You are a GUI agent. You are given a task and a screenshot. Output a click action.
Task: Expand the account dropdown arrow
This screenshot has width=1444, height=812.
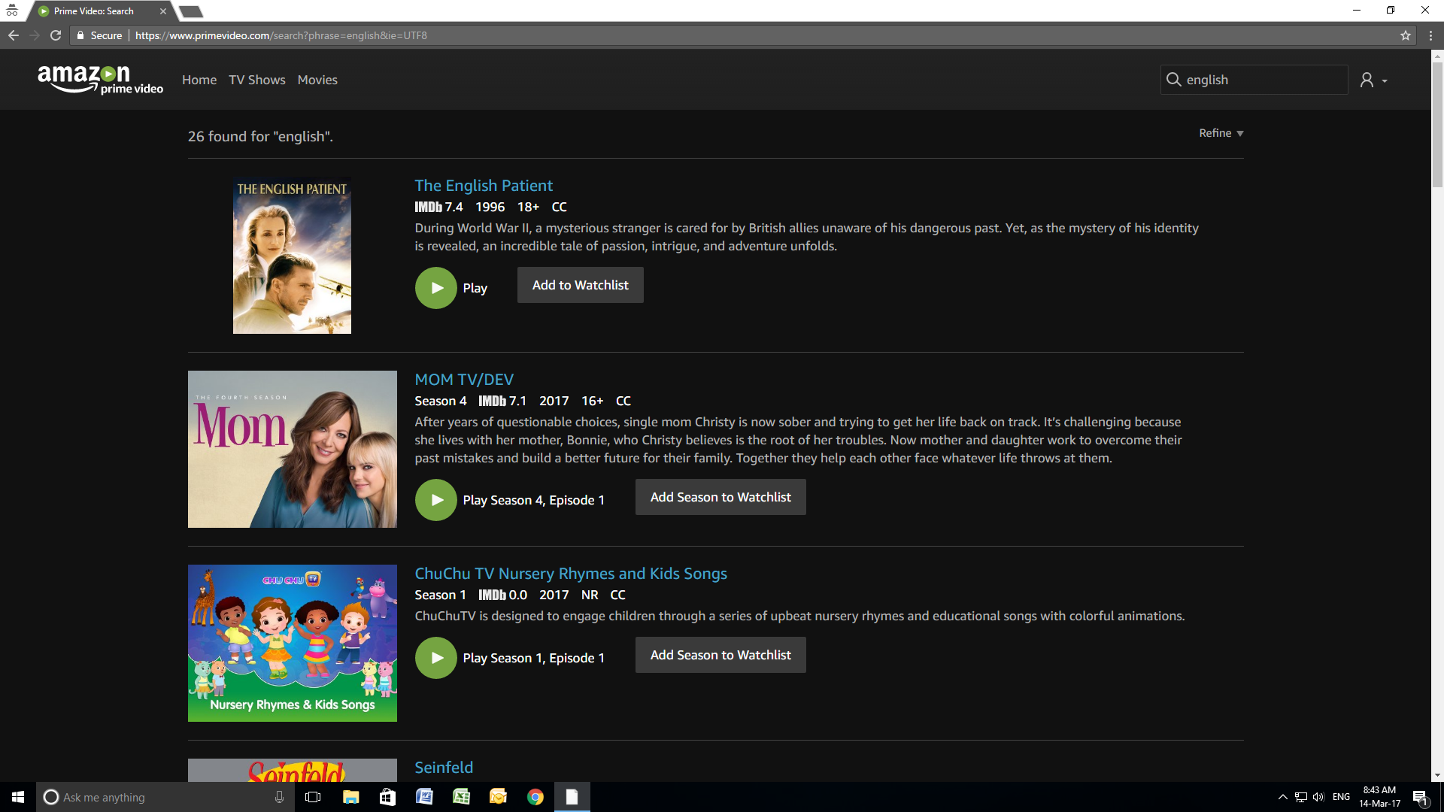tap(1385, 80)
